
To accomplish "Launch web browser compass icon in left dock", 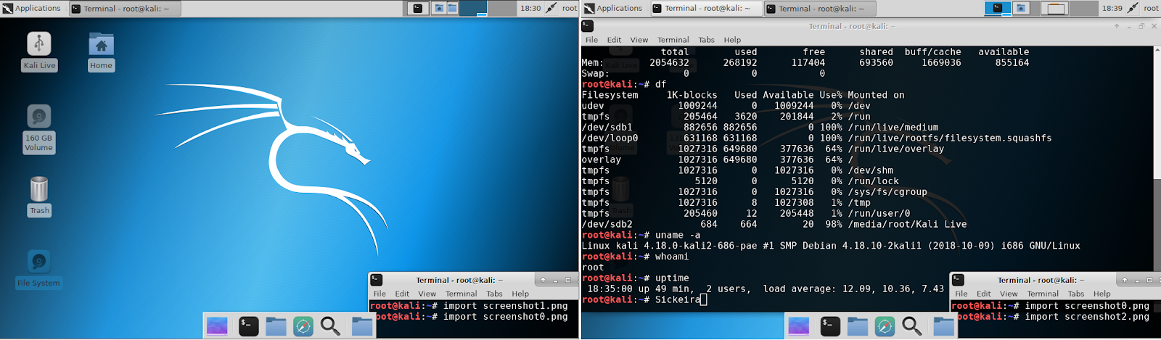I will [303, 326].
